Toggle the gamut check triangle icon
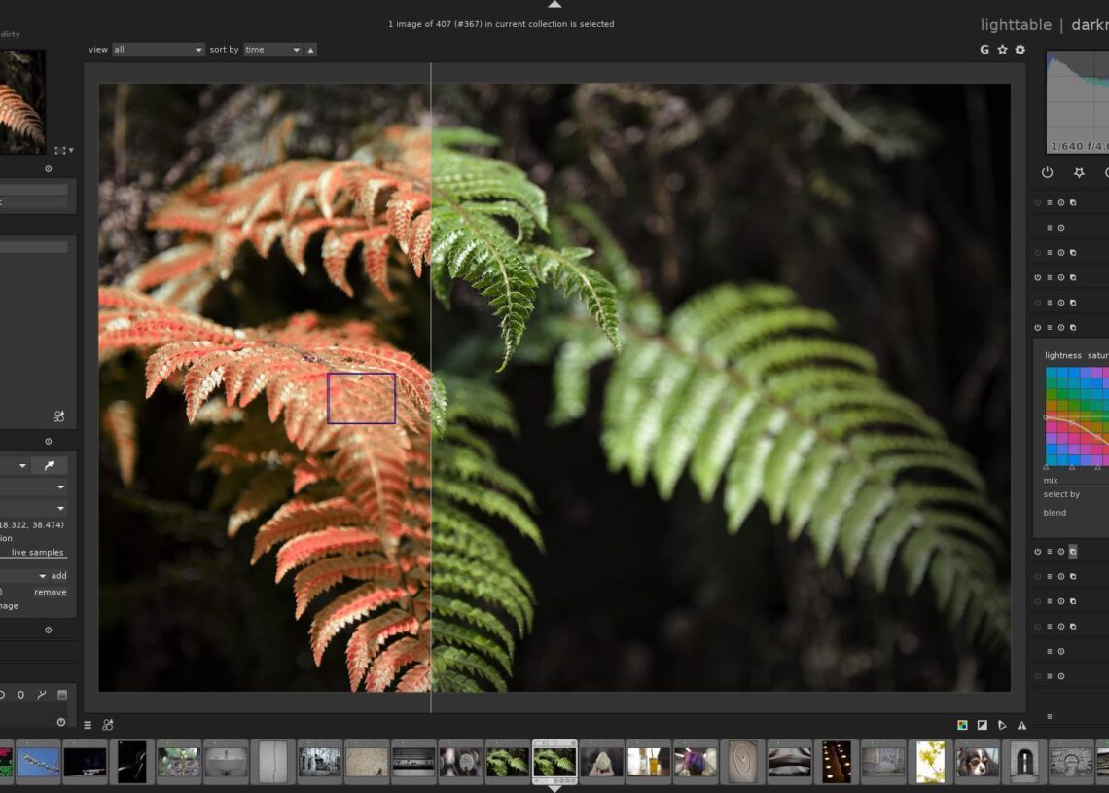 pos(1021,725)
